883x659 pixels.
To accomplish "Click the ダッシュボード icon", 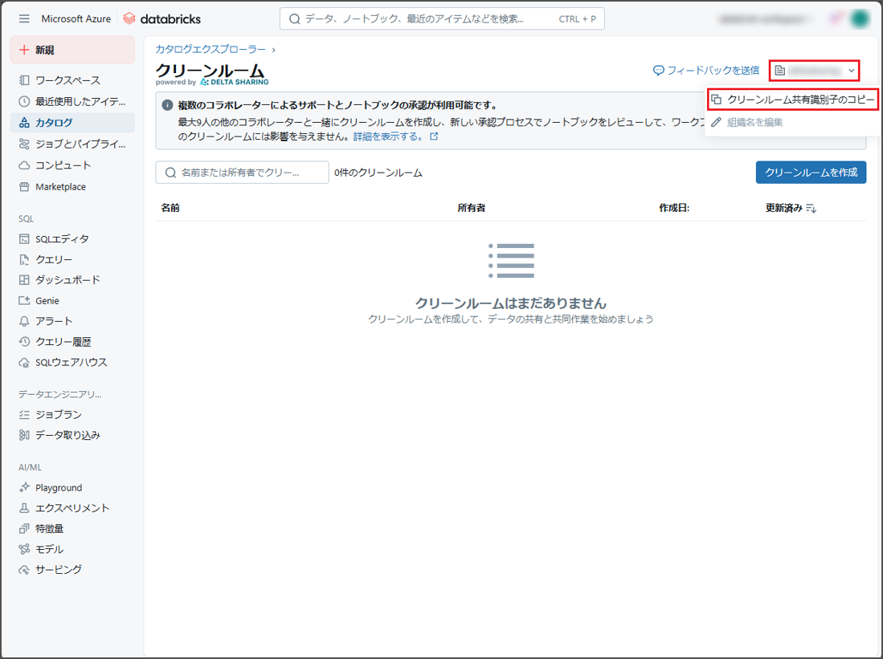I will [x=24, y=279].
